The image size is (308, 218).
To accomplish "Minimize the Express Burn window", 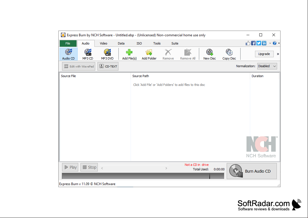I will click(248, 35).
